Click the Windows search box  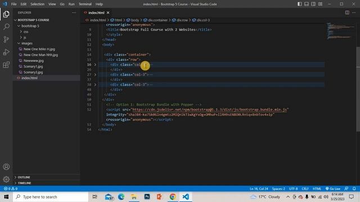[51, 197]
